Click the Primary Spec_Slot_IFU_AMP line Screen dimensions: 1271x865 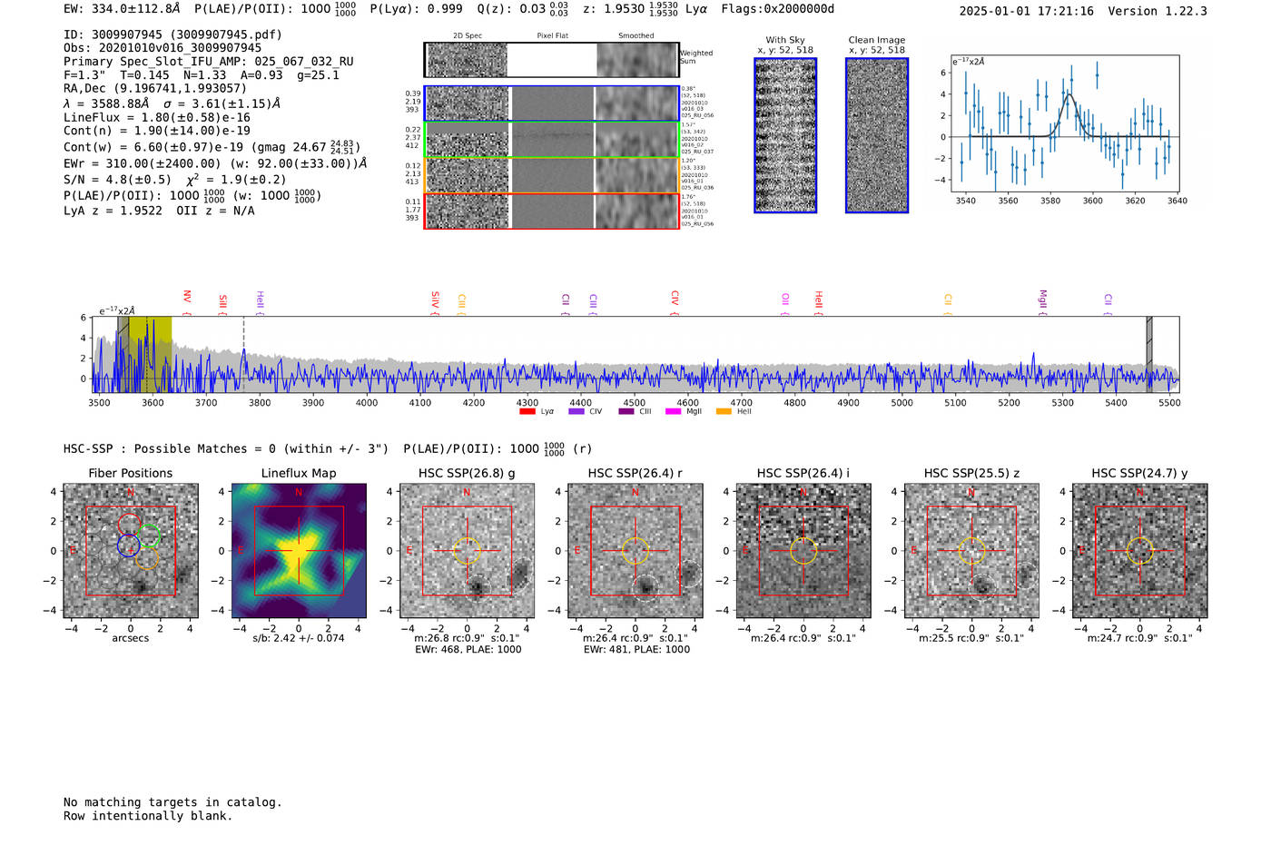coord(209,62)
